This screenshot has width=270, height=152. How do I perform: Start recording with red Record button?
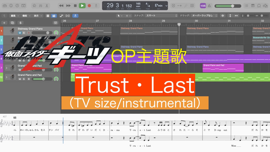[x=89, y=6]
